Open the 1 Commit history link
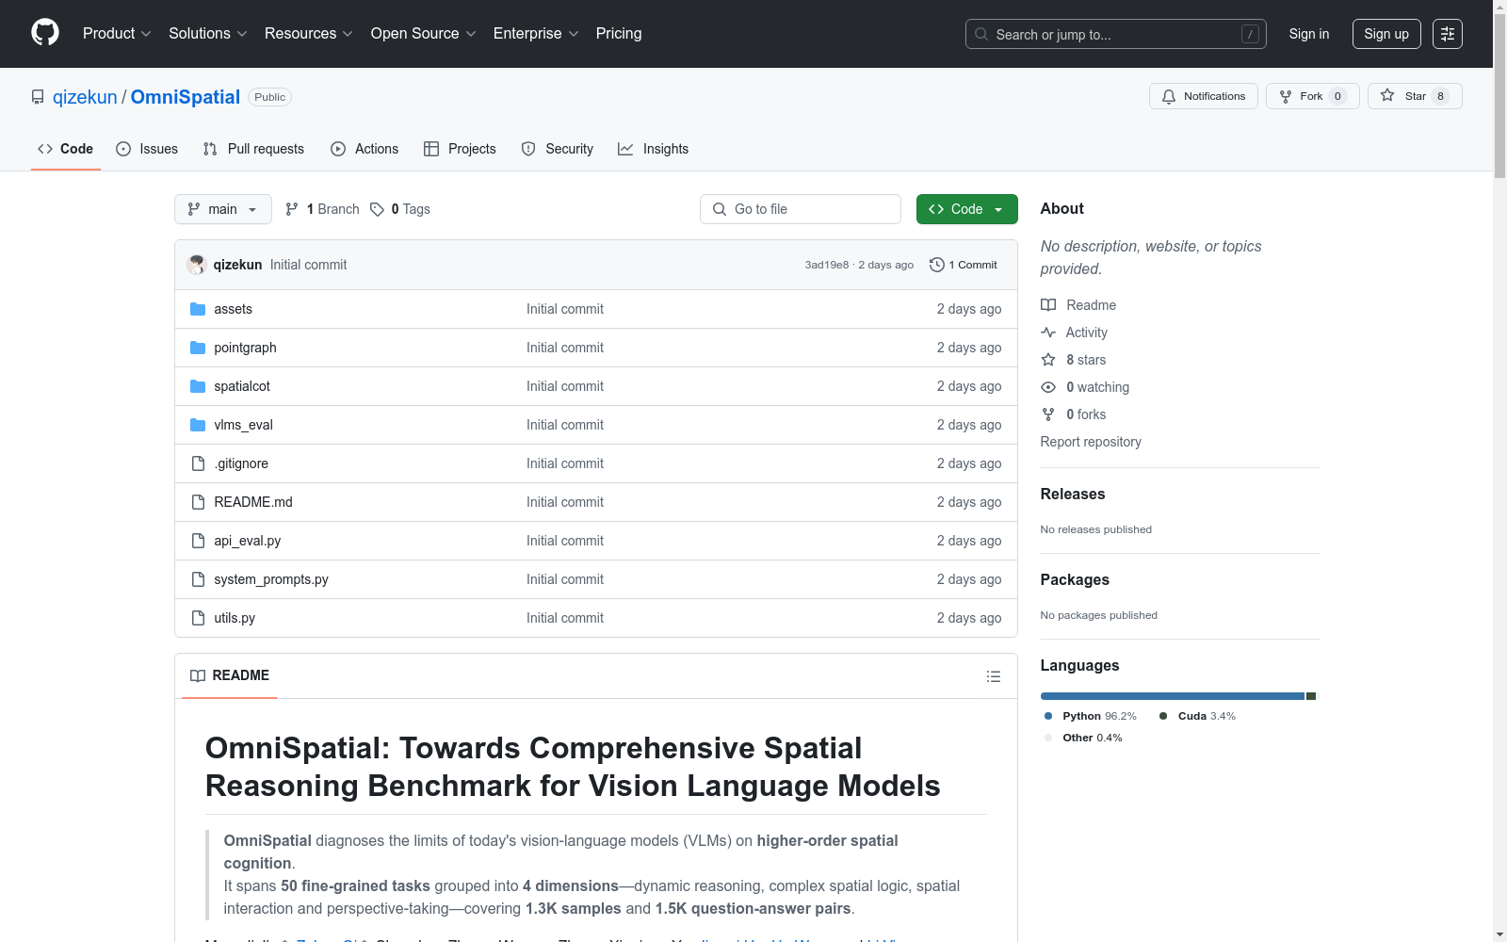 click(964, 265)
